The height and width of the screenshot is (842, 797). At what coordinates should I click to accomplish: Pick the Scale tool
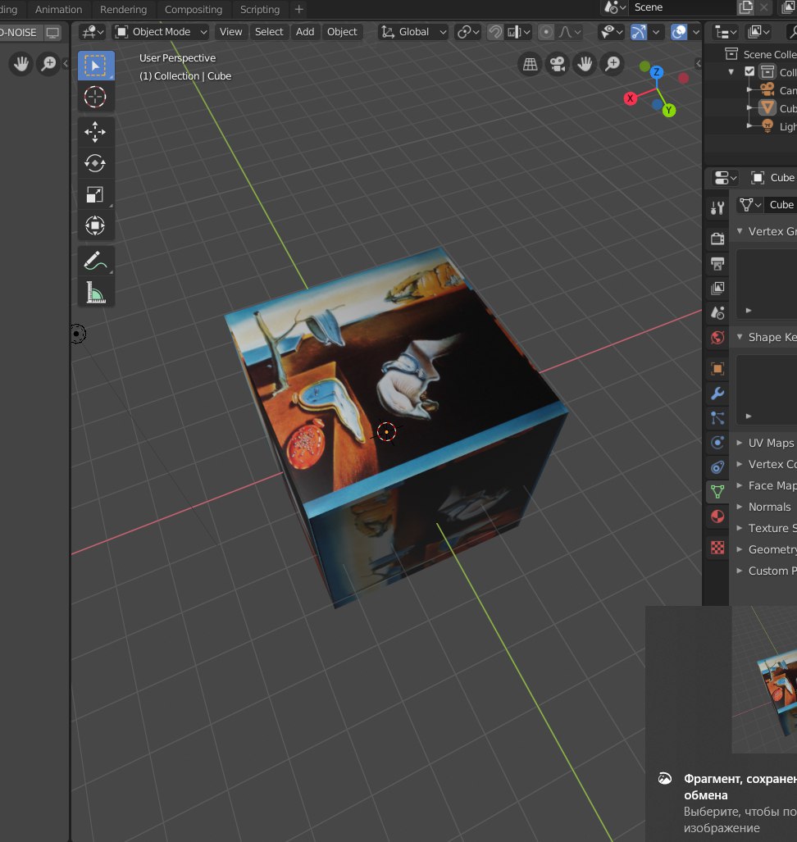[96, 194]
